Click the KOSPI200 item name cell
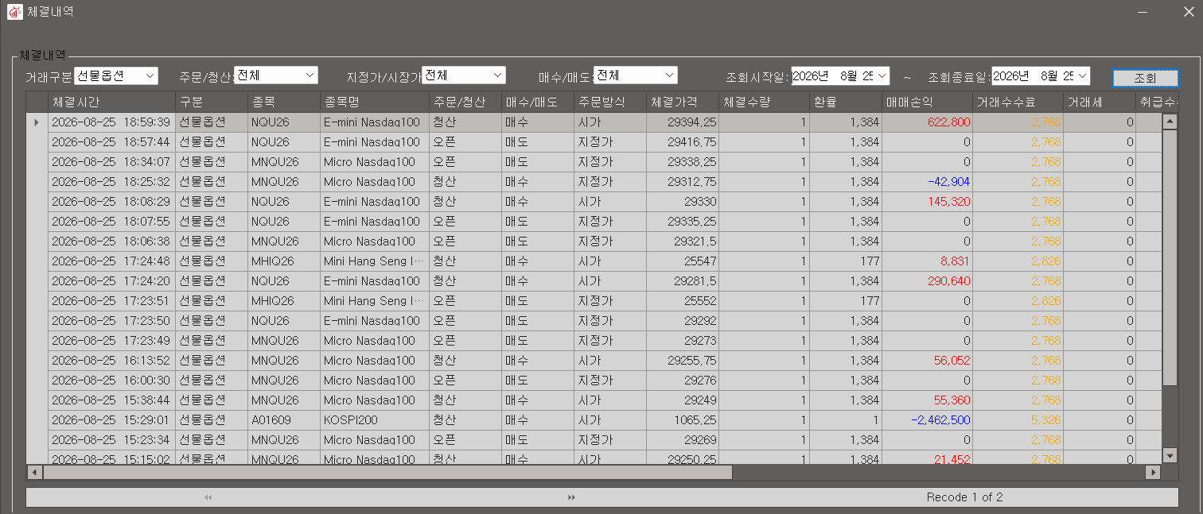The image size is (1203, 514). pos(374,420)
